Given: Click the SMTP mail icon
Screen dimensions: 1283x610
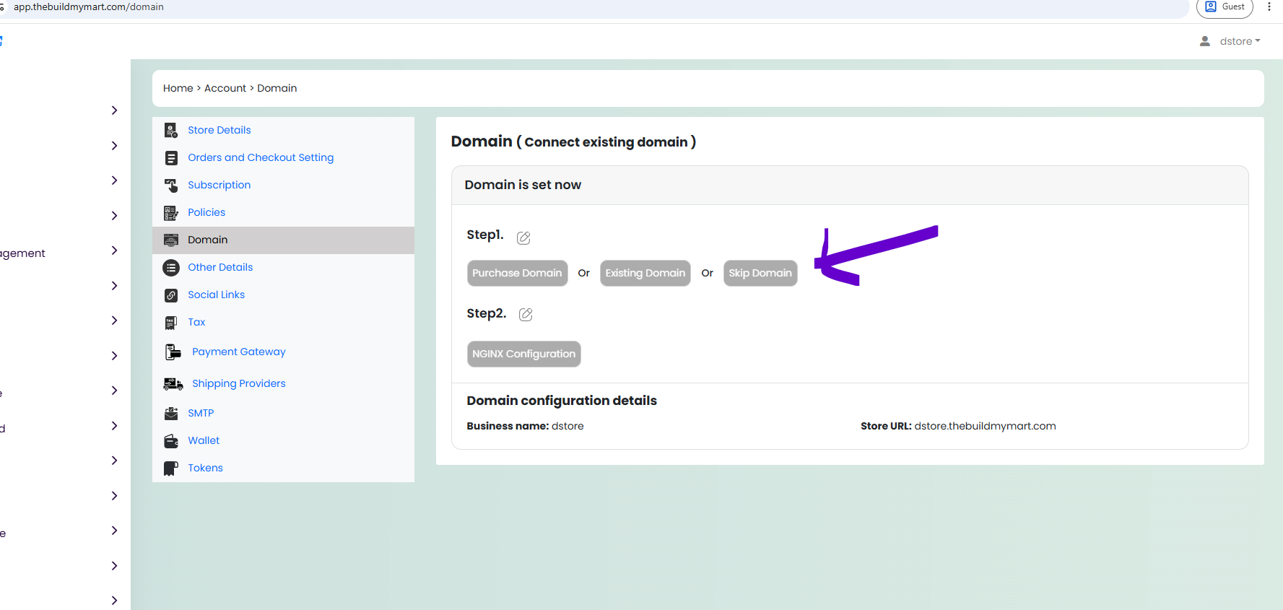Looking at the screenshot, I should click(x=171, y=414).
